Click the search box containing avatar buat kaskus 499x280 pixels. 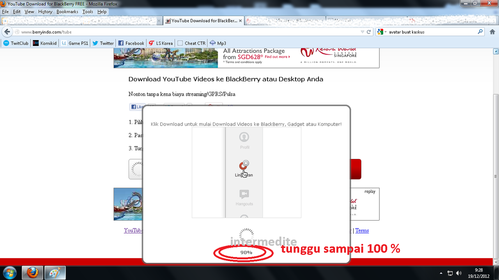(431, 32)
